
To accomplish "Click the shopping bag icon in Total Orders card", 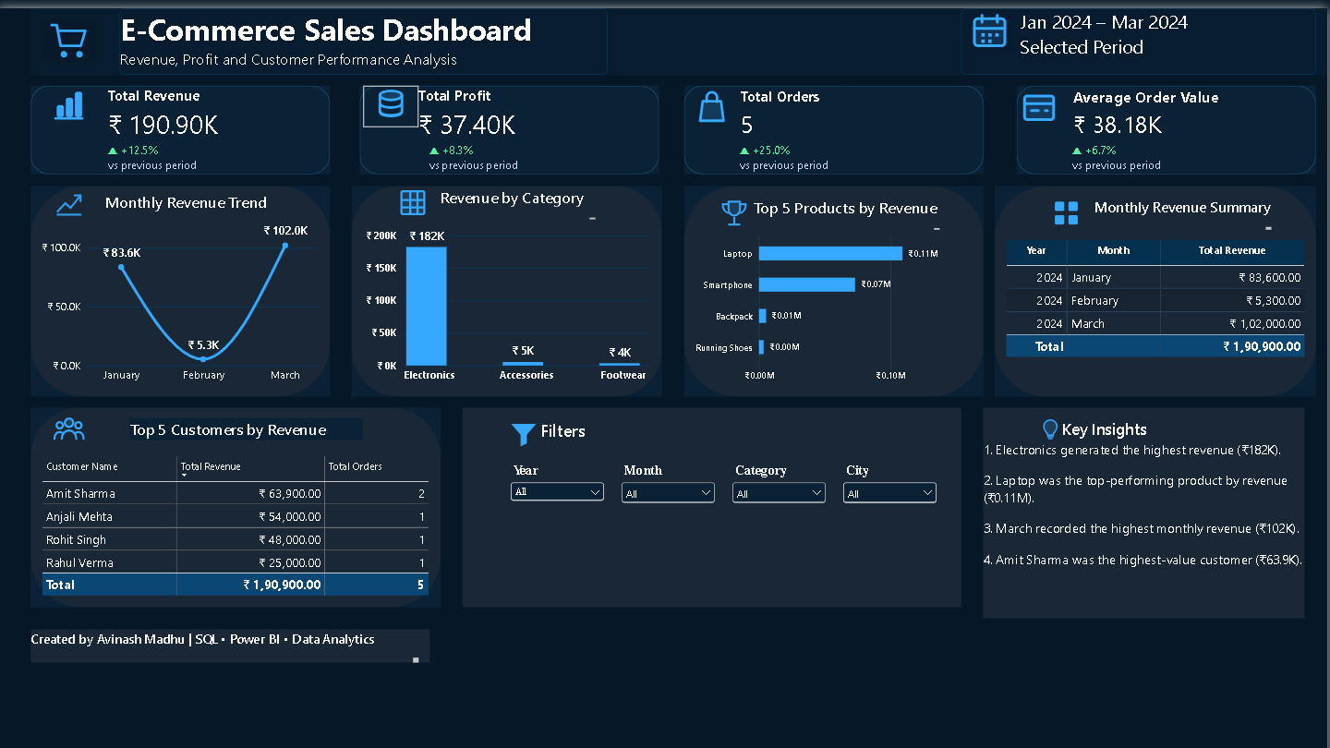I will tap(712, 106).
